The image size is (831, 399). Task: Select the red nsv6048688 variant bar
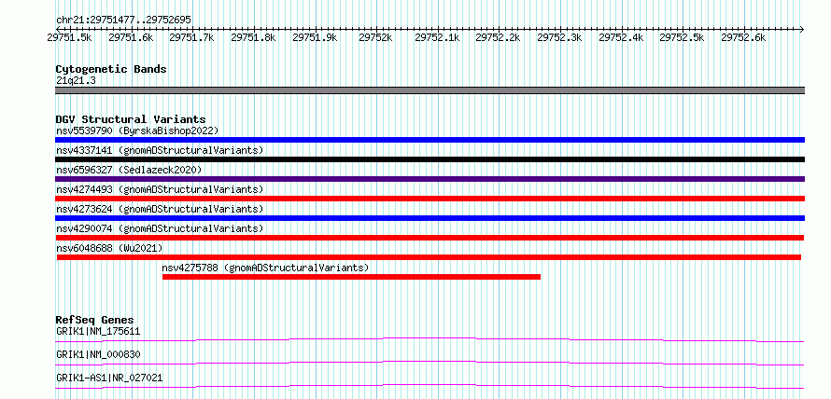(429, 257)
